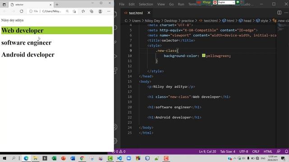Open the browser tab actions menu icon
Viewport: 289px width, 162px height.
[x=4, y=4]
